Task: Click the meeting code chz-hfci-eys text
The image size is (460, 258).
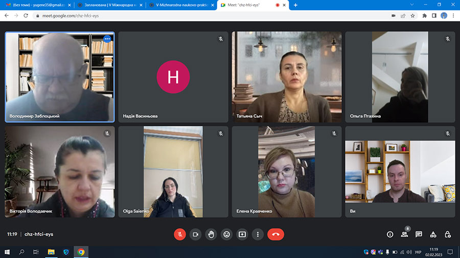Action: 39,235
